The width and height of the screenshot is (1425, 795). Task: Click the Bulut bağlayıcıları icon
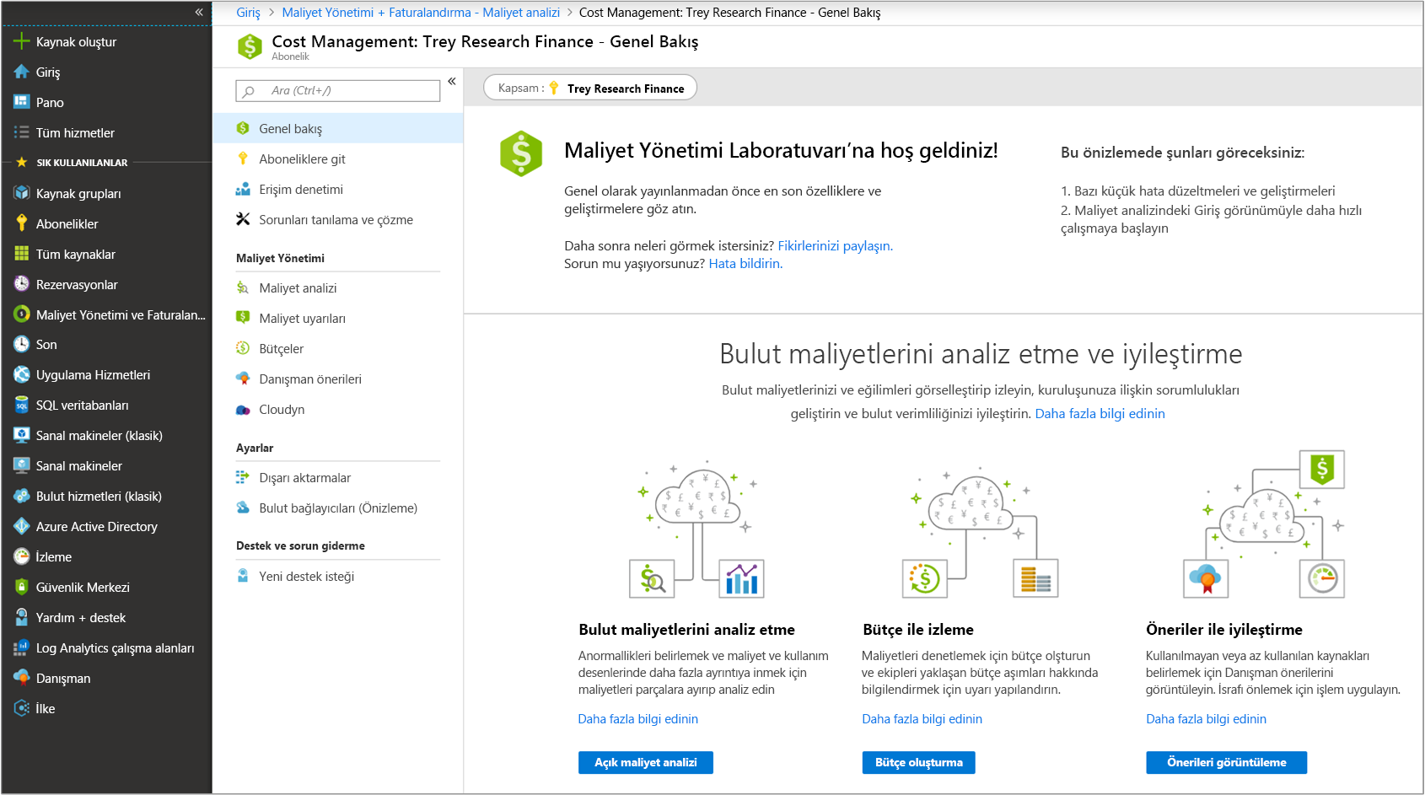tap(243, 508)
